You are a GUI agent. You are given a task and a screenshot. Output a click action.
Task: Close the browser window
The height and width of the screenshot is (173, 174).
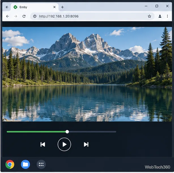click(167, 6)
